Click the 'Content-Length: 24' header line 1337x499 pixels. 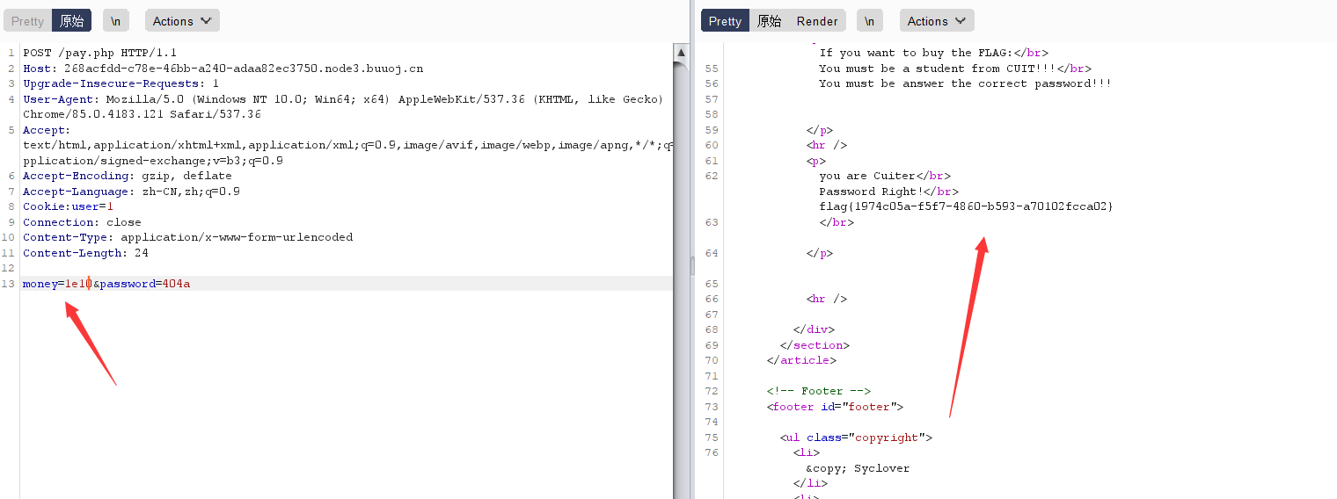85,253
